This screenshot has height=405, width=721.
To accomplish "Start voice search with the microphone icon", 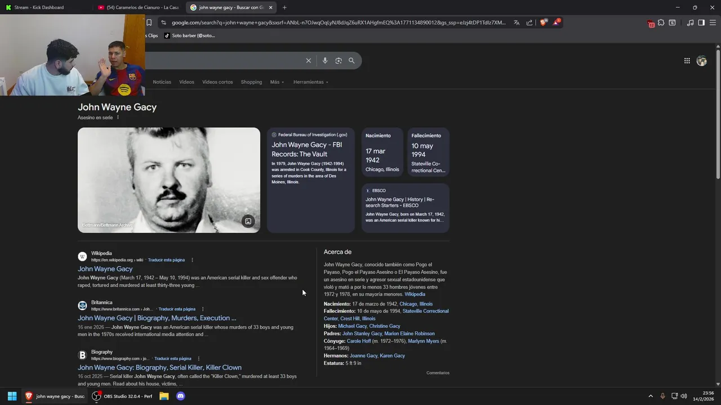I will (x=325, y=61).
